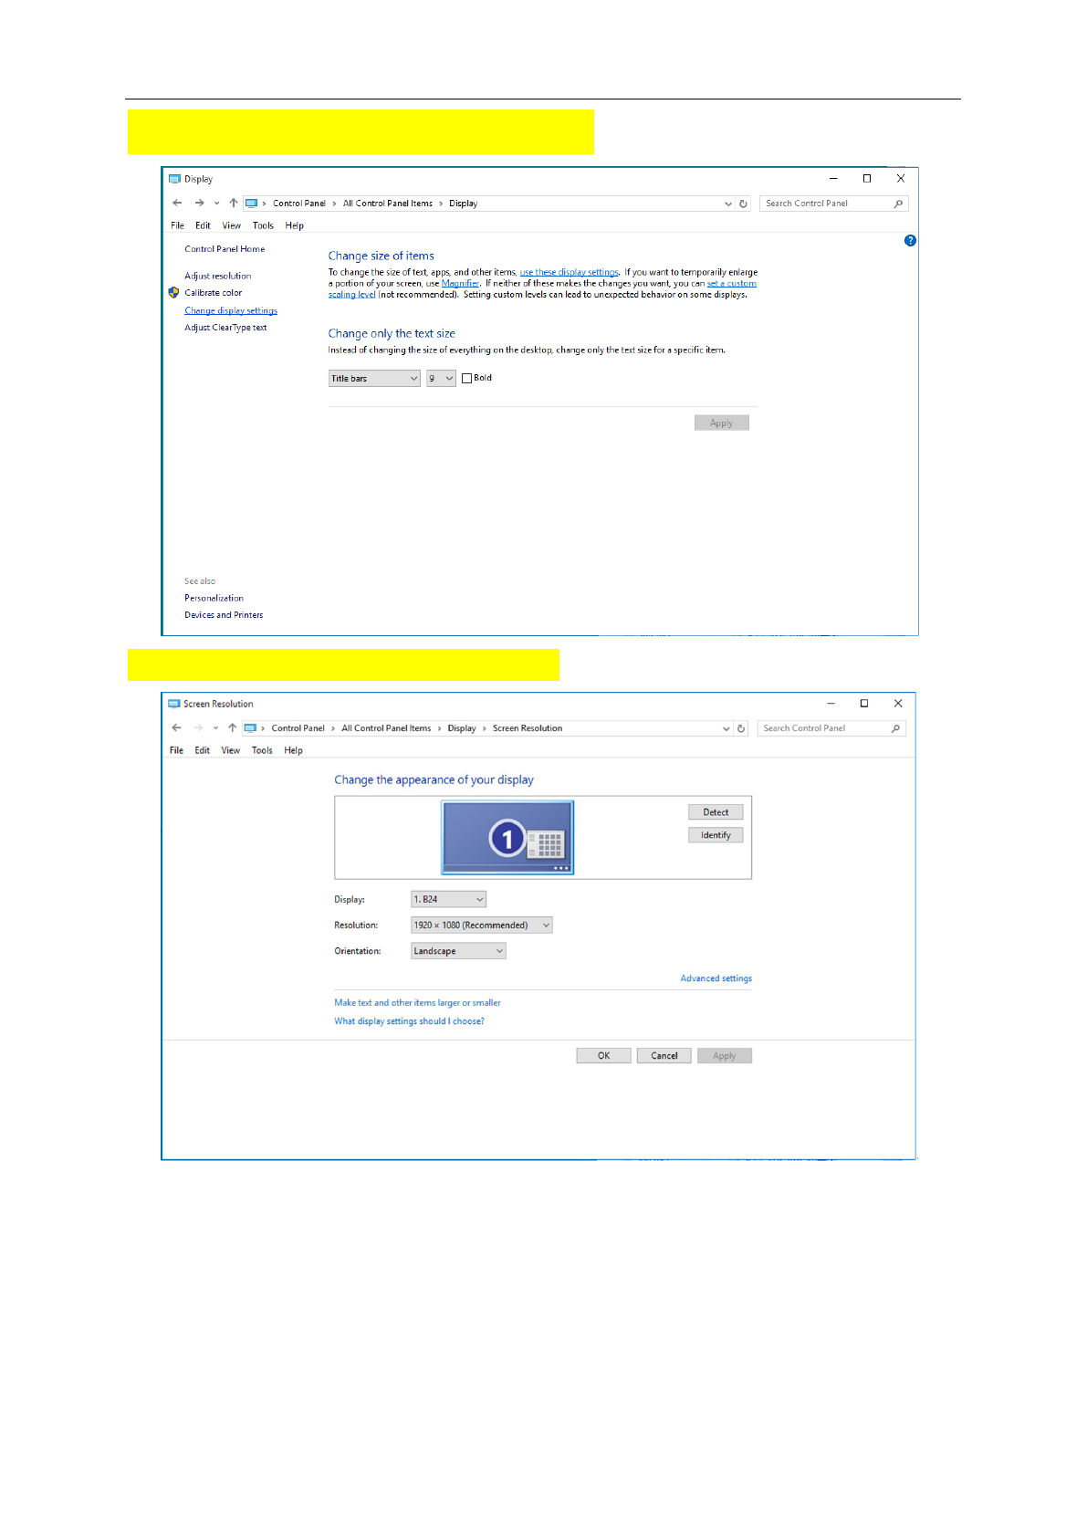Open the text size 9 dropdown
Screen dimensions: 1087x1537
(x=441, y=379)
